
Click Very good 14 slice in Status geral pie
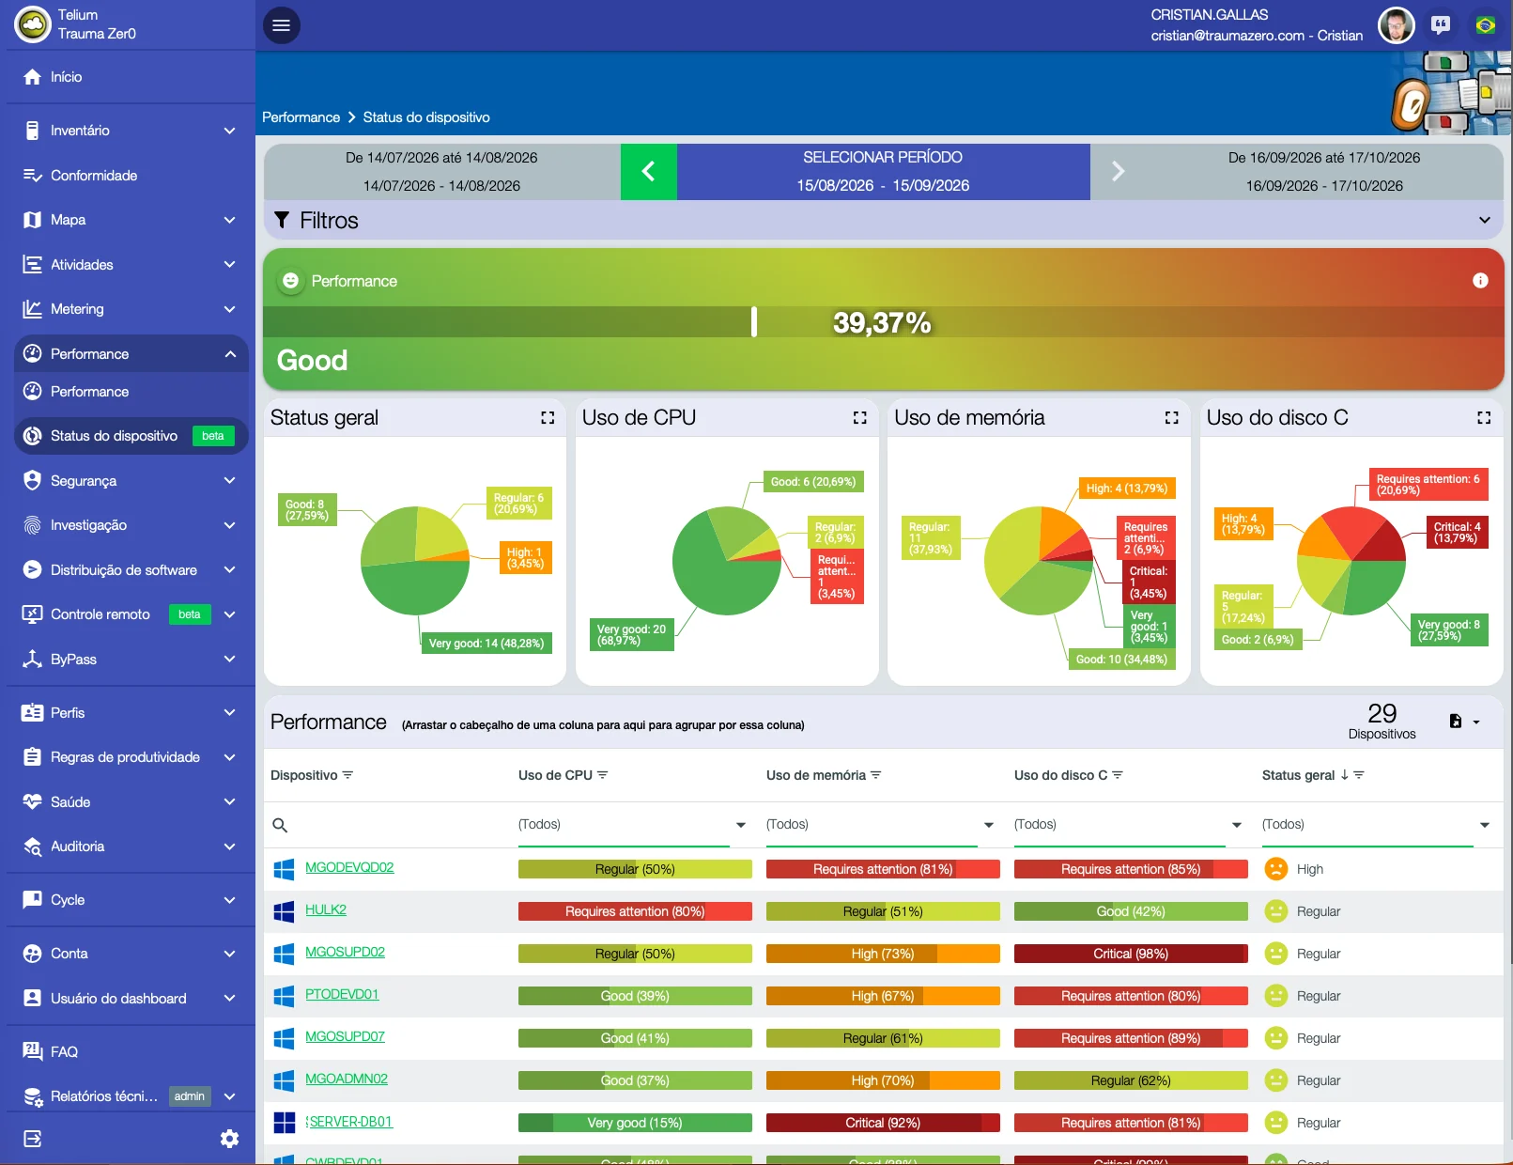coord(414,587)
